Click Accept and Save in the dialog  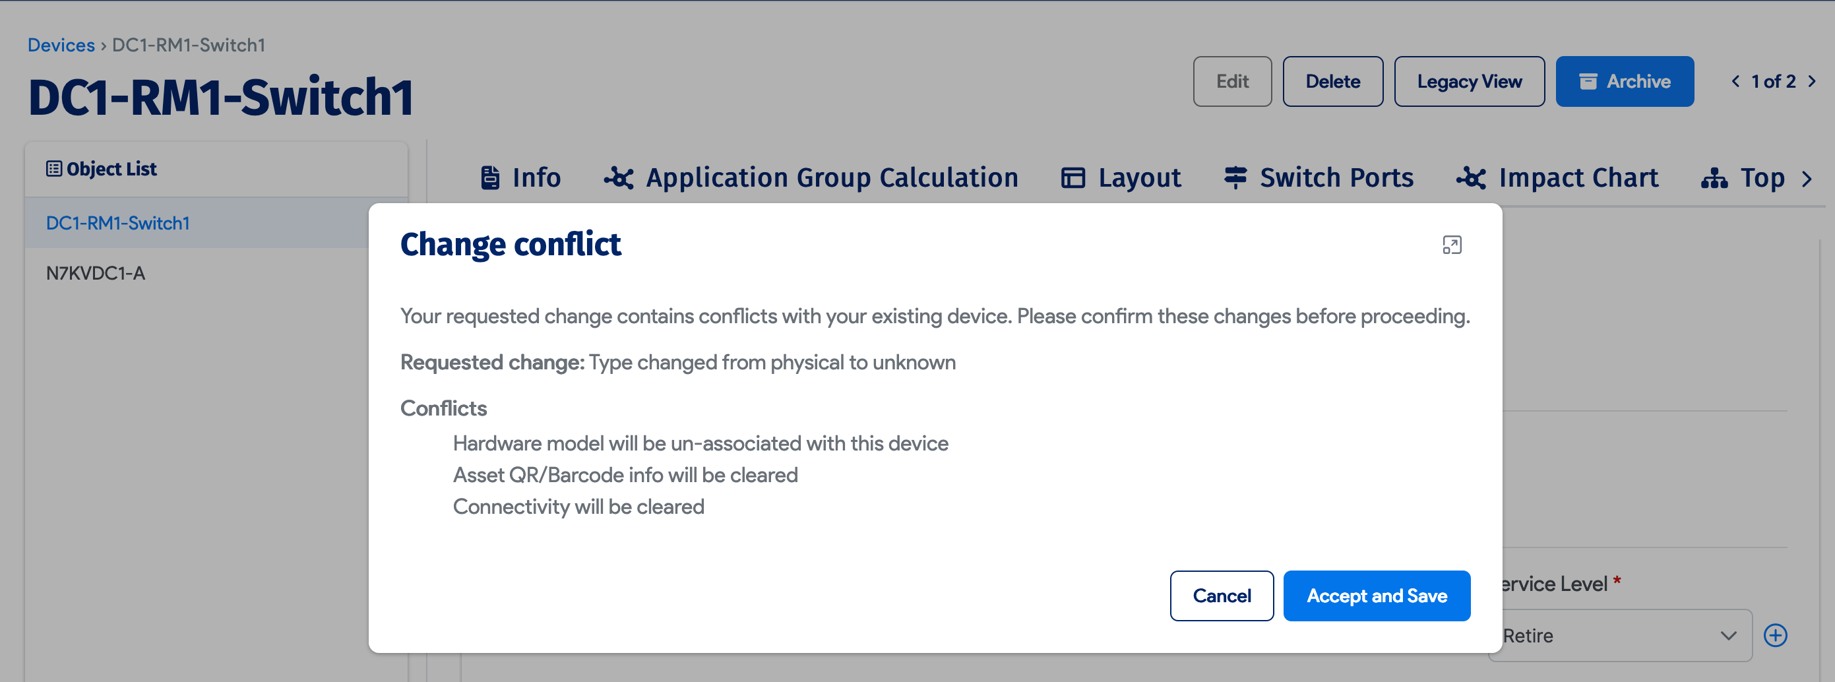pyautogui.click(x=1377, y=596)
